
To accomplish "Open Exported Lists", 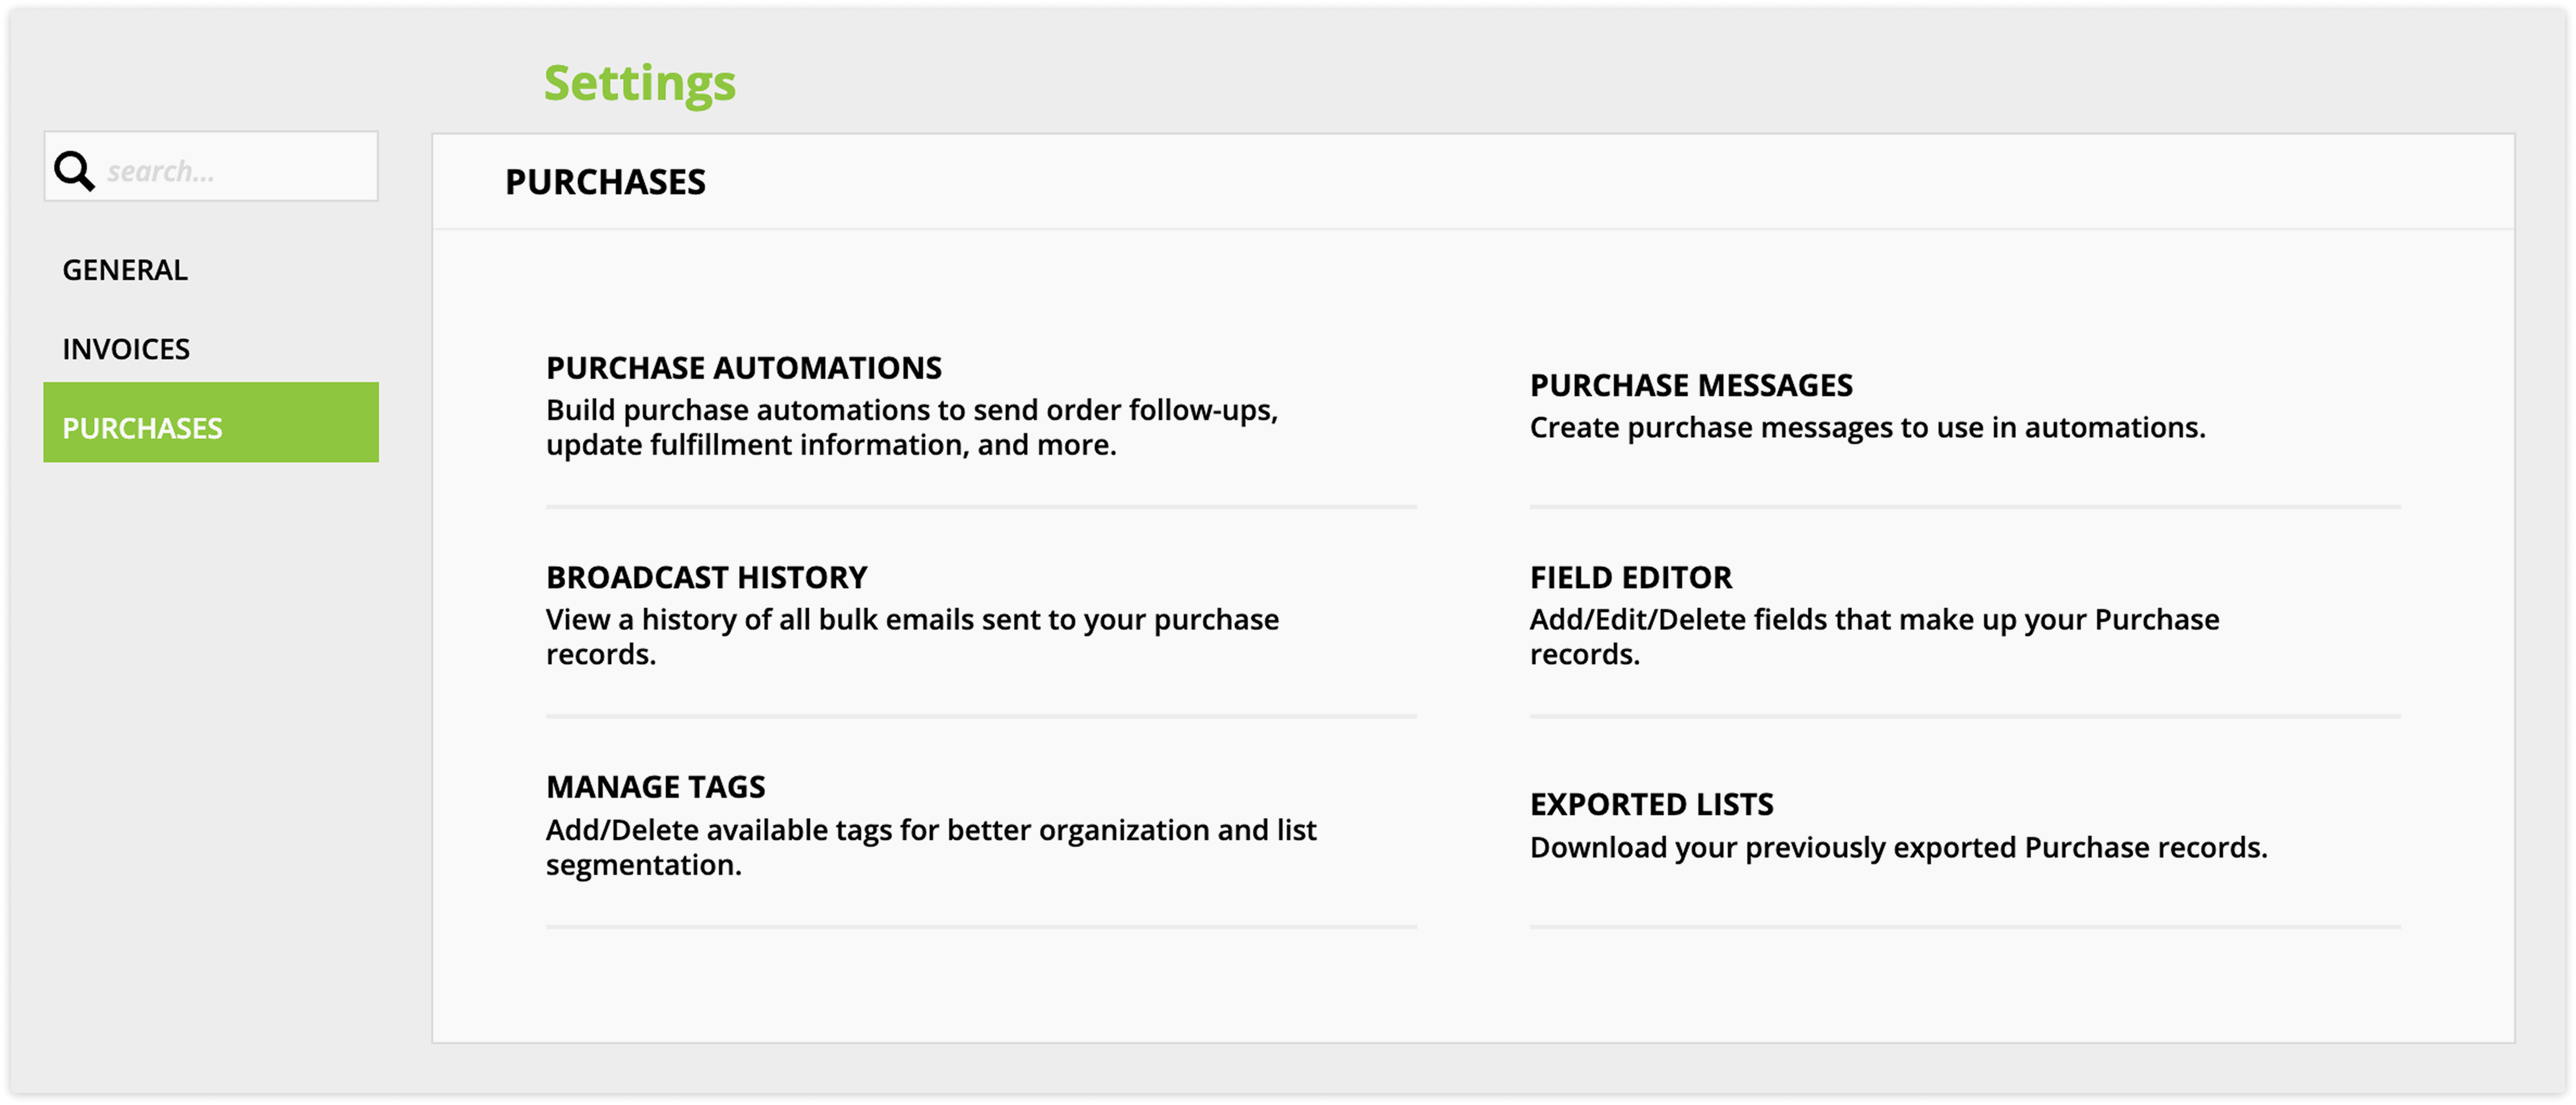I will click(1651, 804).
